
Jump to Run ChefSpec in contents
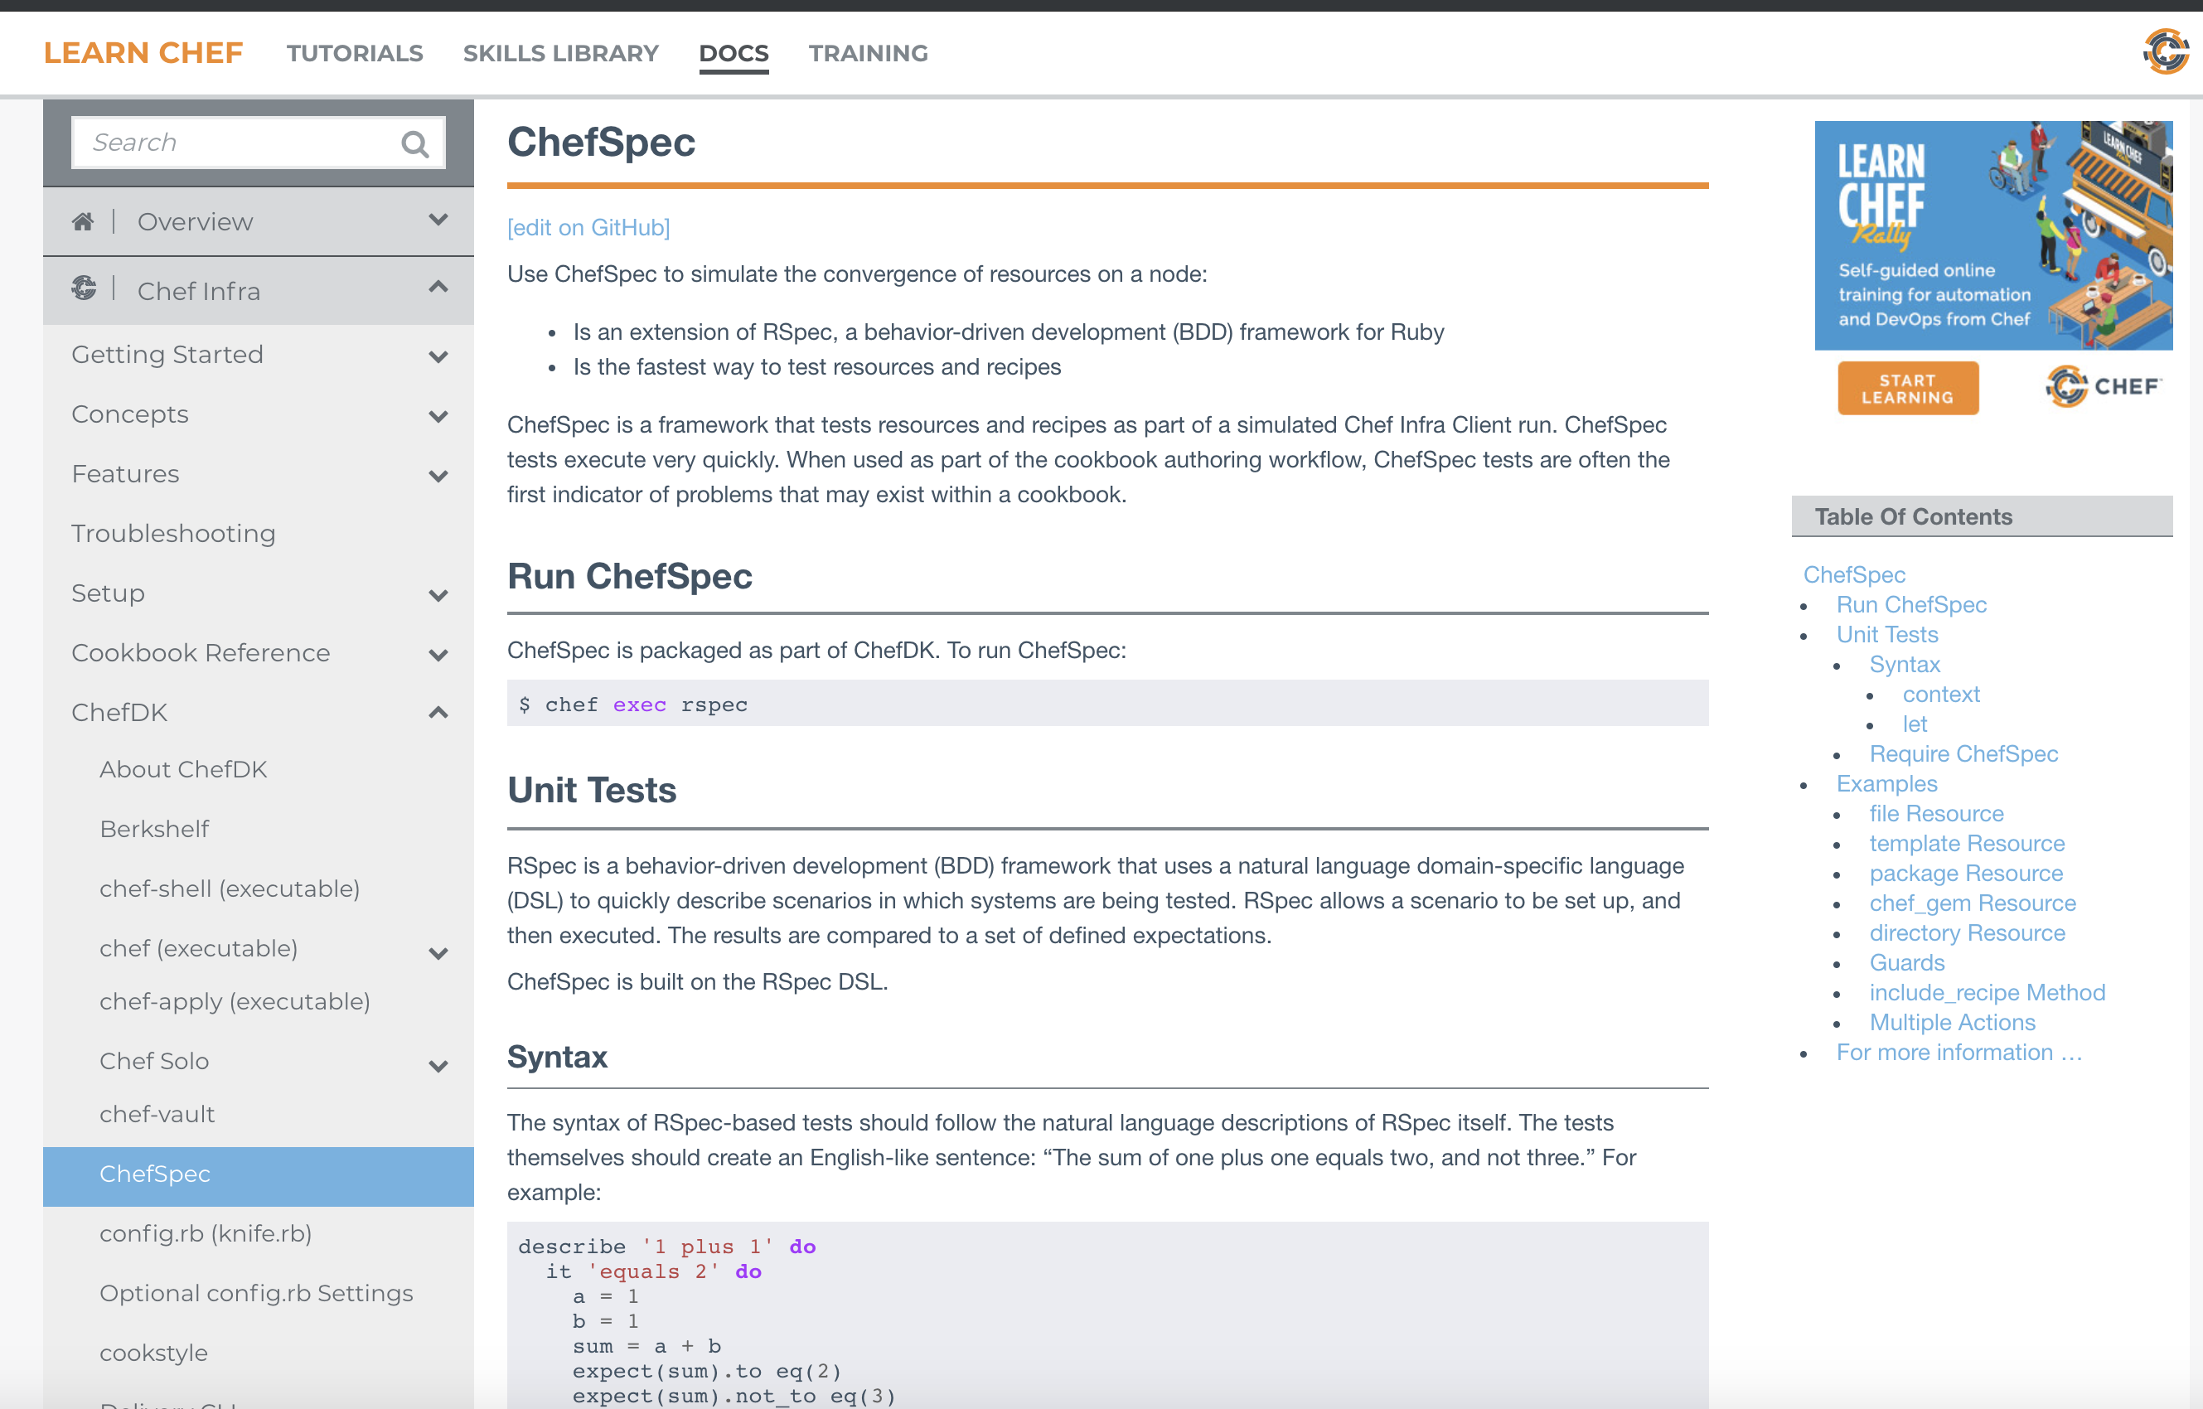coord(1911,605)
